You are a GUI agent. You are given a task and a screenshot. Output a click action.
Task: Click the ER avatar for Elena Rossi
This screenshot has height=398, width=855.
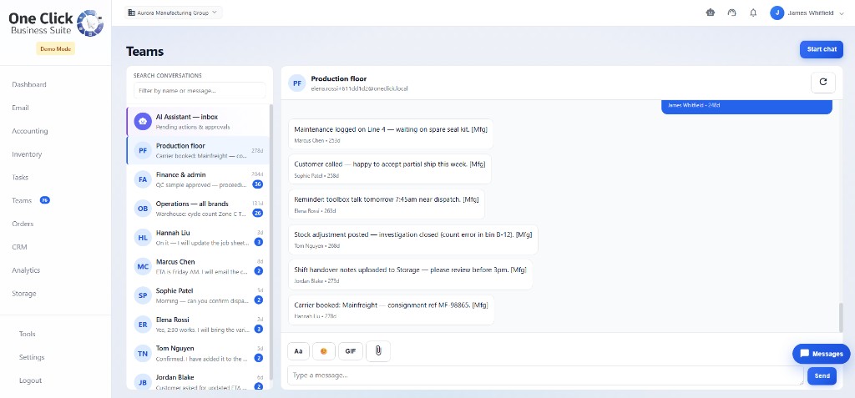click(x=143, y=324)
